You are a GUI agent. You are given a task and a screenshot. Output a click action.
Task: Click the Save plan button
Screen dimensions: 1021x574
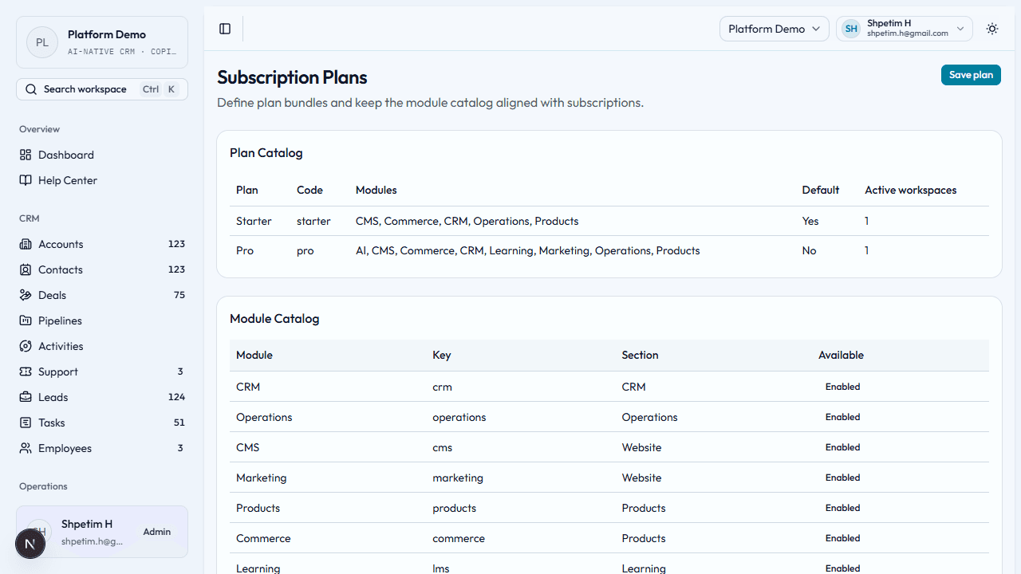(x=971, y=74)
